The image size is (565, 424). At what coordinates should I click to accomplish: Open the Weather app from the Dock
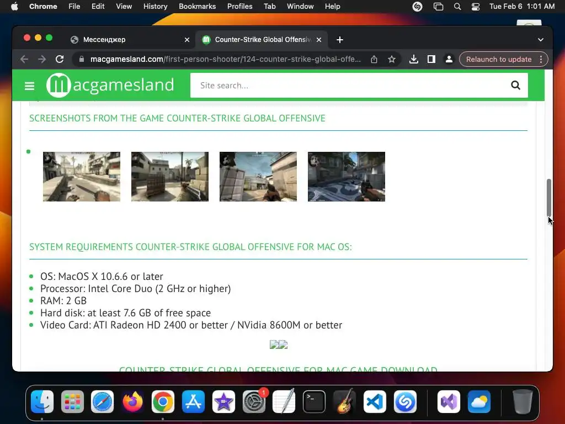click(x=479, y=402)
